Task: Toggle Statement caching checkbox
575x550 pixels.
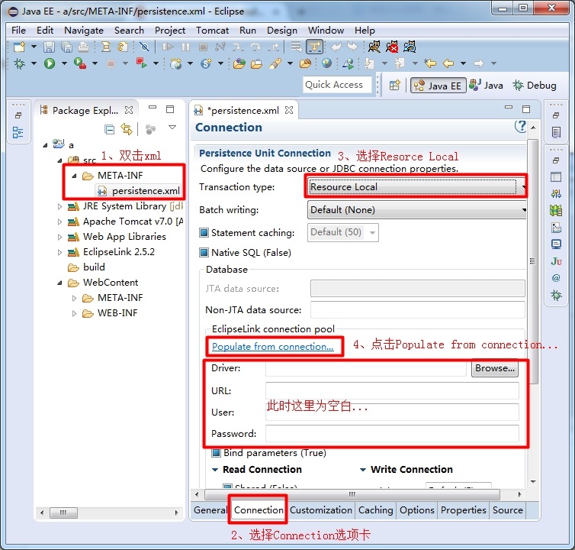Action: pos(204,232)
